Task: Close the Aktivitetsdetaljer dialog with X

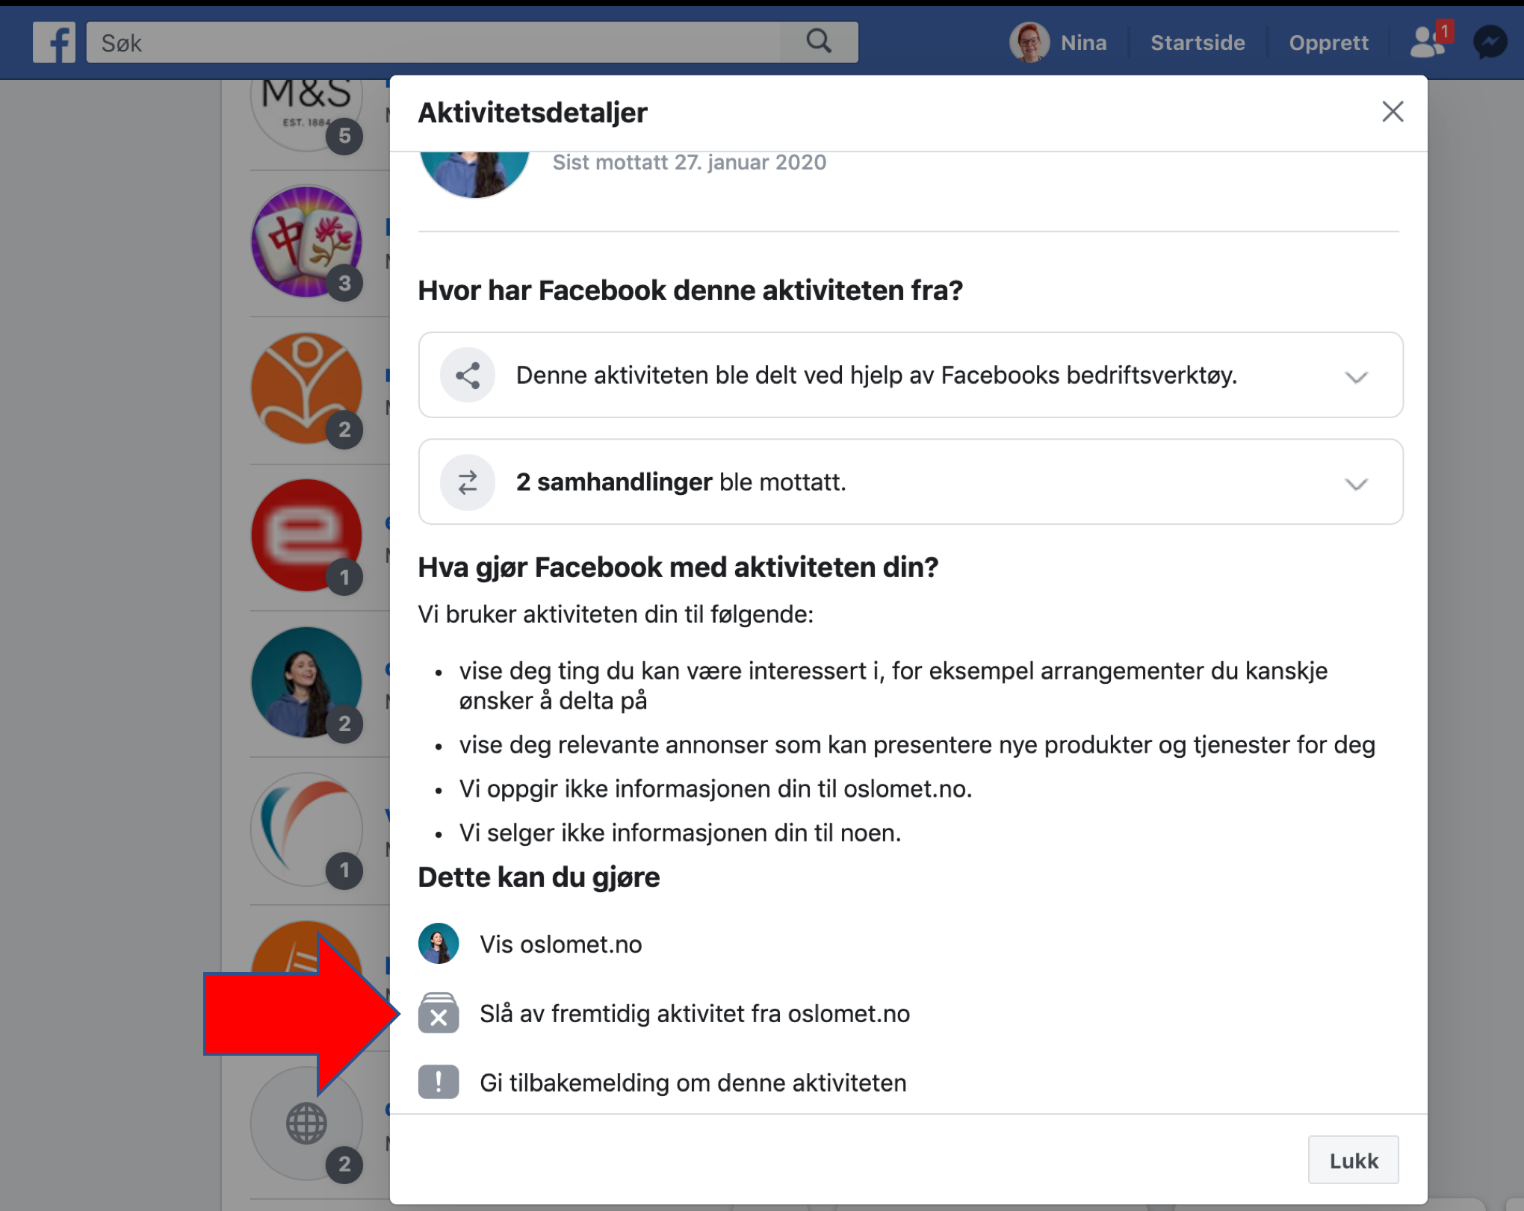Action: point(1393,112)
